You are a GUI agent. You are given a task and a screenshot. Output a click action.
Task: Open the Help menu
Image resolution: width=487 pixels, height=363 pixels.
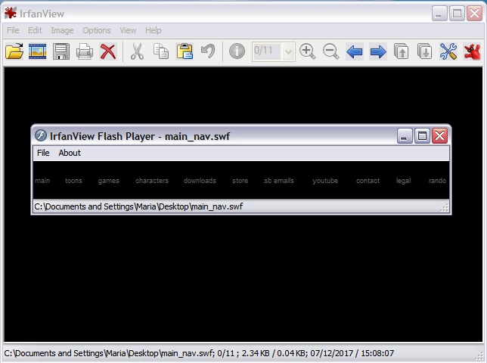[x=153, y=30]
